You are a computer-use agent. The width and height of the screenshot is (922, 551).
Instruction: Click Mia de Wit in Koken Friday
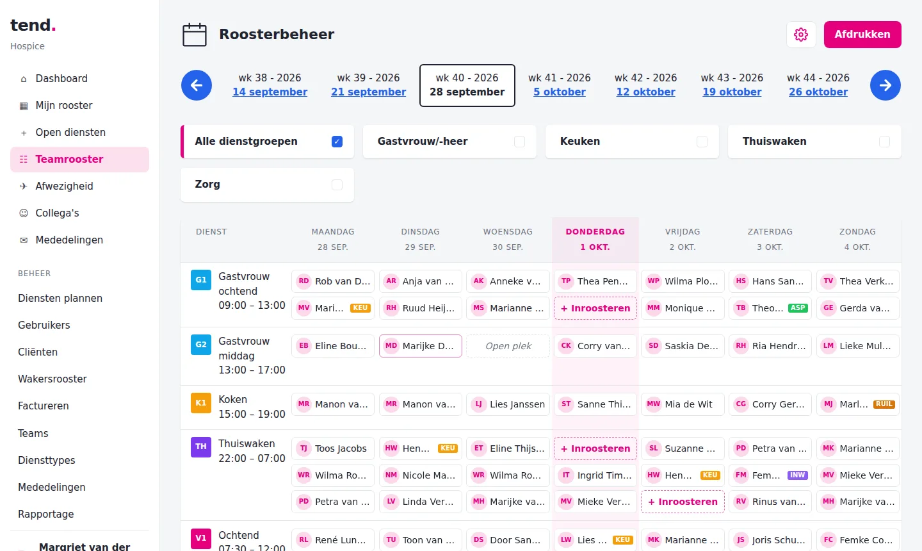pyautogui.click(x=683, y=404)
